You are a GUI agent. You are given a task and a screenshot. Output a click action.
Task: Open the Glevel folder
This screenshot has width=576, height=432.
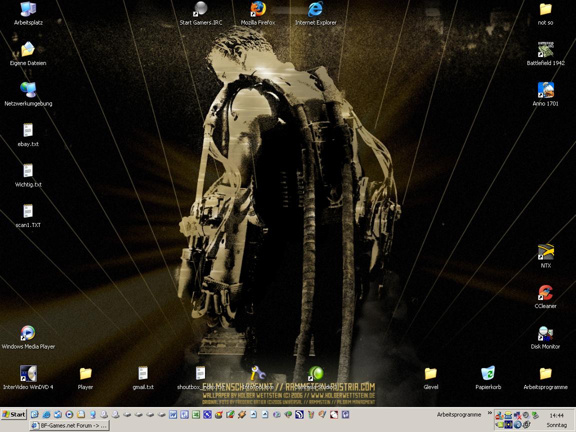430,374
